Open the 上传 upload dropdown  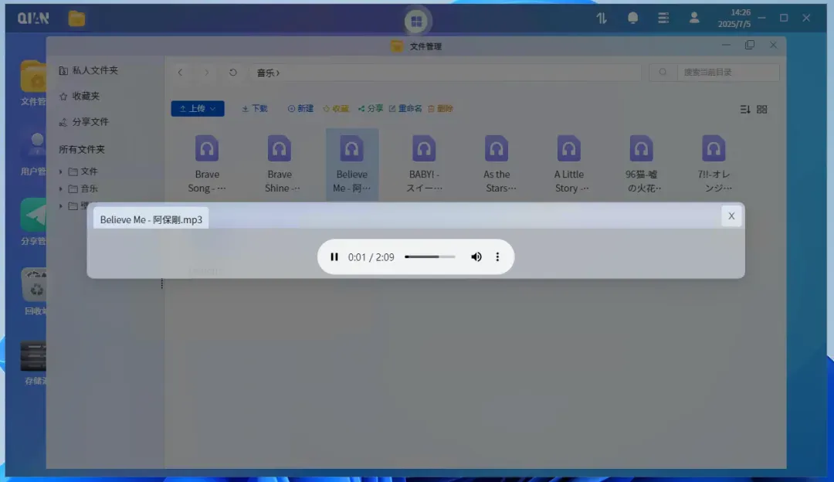198,109
